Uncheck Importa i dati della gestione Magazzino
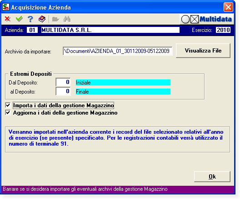 8,105
